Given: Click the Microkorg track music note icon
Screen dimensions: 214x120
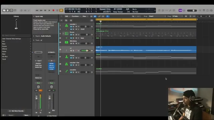Looking at the screenshot, I should click(x=67, y=42).
